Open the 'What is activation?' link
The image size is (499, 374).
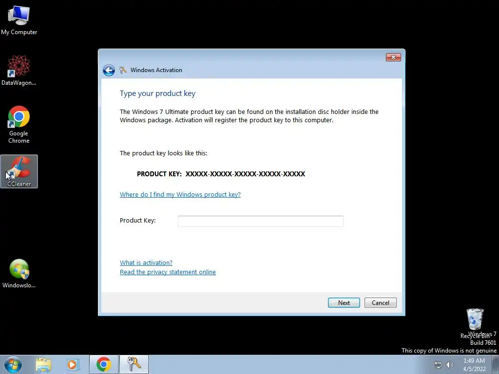click(146, 262)
